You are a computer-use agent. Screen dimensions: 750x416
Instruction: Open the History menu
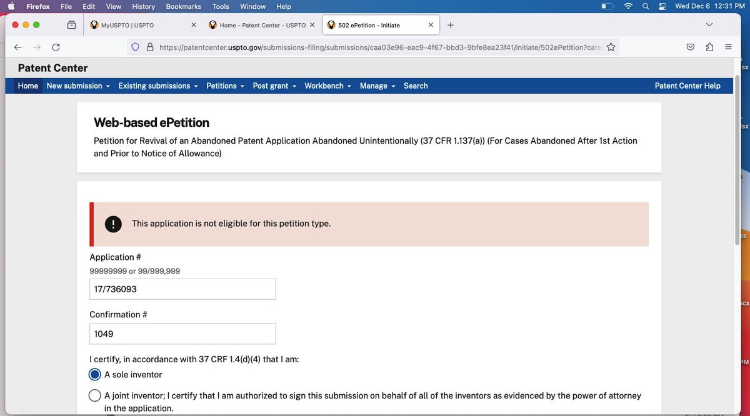pos(143,6)
